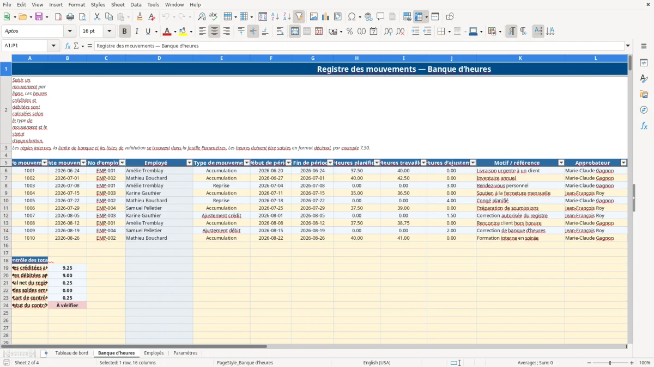Open the Font Name dropdown
The image size is (654, 367).
click(x=69, y=32)
